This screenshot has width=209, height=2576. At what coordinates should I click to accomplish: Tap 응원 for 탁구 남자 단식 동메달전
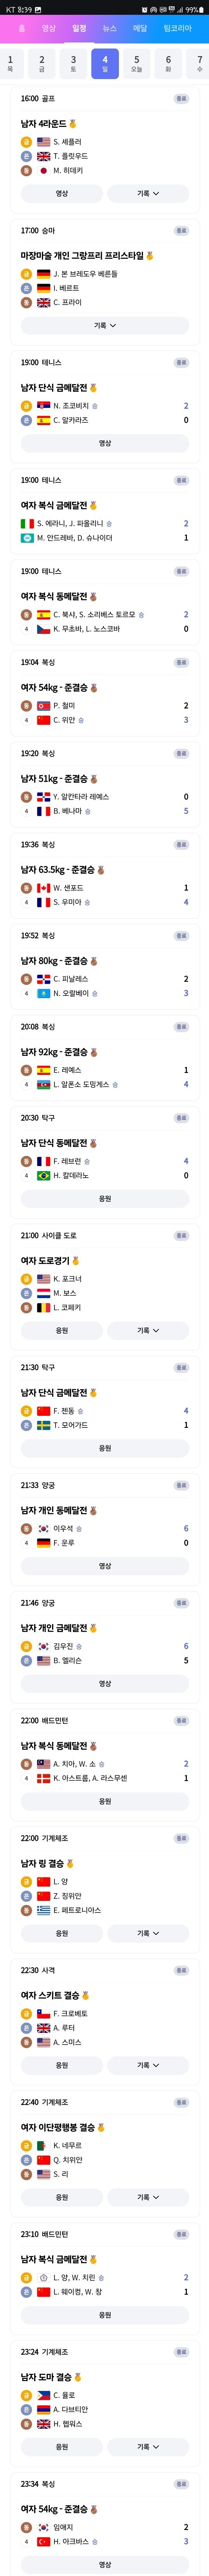(104, 1198)
